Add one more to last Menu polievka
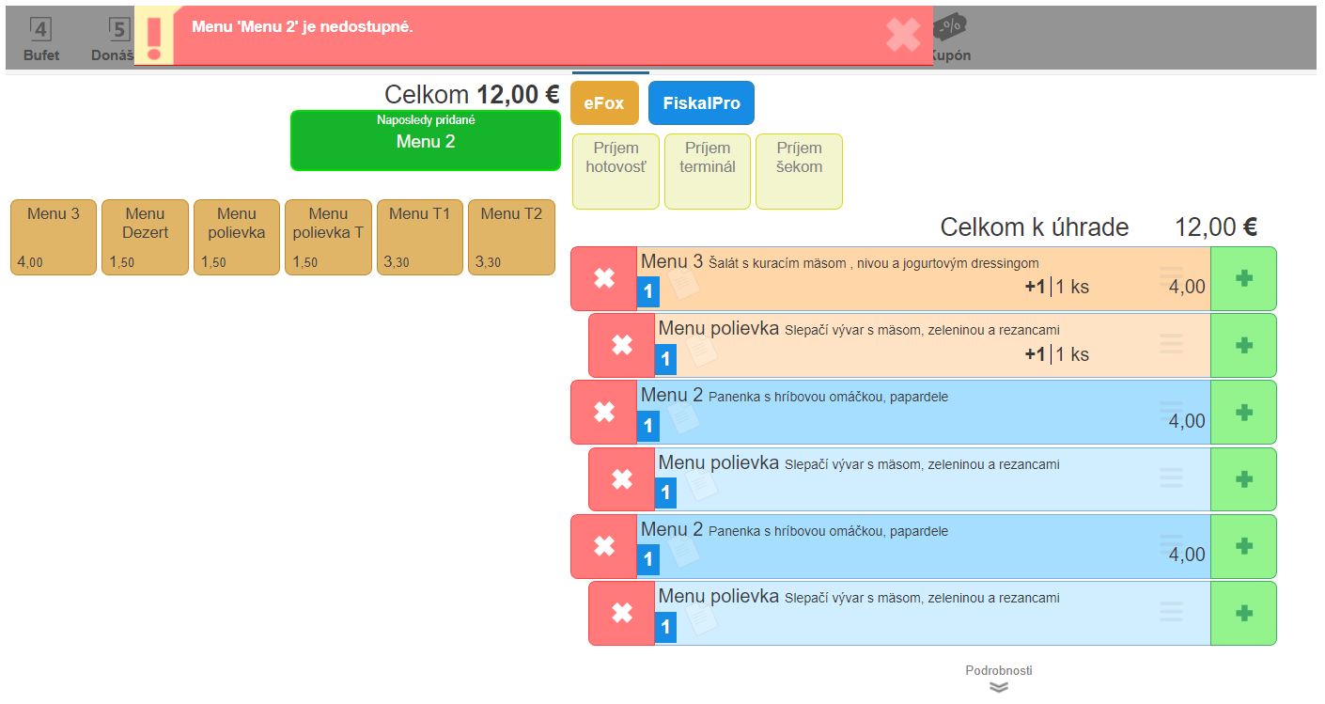Viewport: 1325px width, 704px height. click(1243, 613)
